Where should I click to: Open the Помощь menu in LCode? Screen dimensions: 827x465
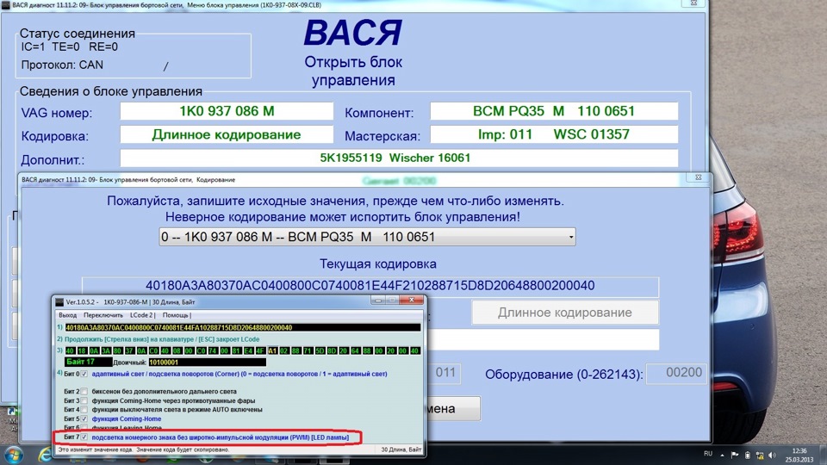coord(176,315)
